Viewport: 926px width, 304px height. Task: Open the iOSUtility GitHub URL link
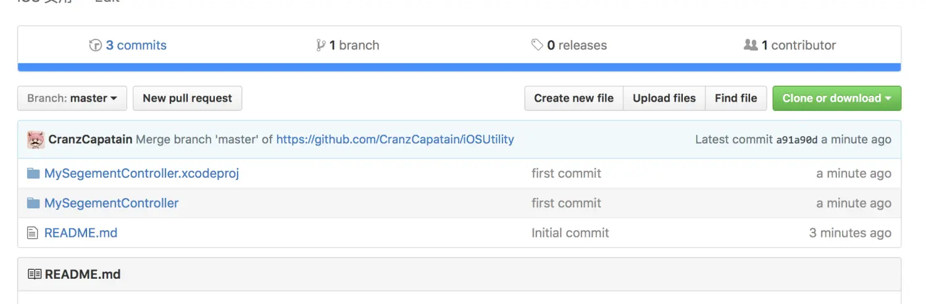point(395,139)
